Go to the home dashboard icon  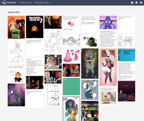[132, 3]
